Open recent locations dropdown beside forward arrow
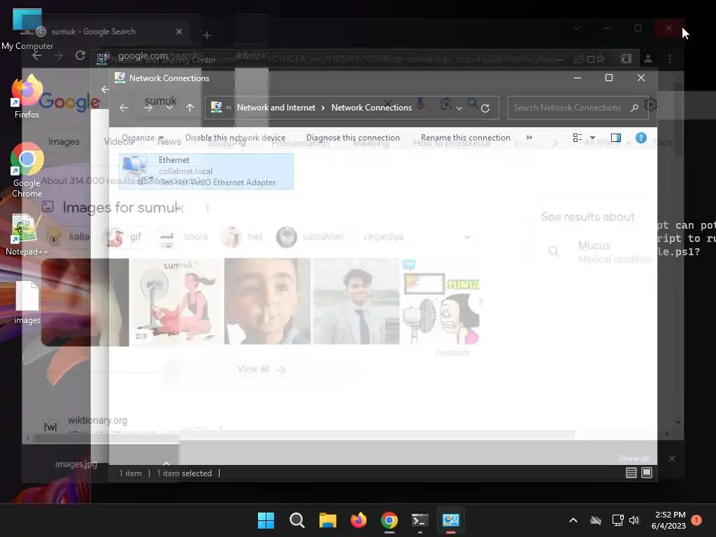Screen dimensions: 716x537 click(x=169, y=108)
